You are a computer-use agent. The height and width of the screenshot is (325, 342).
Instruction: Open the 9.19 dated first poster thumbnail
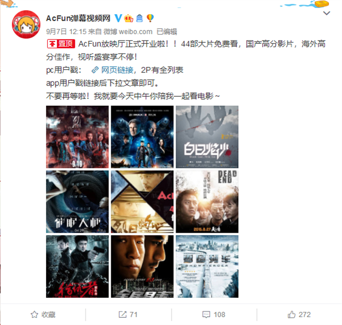[77, 137]
